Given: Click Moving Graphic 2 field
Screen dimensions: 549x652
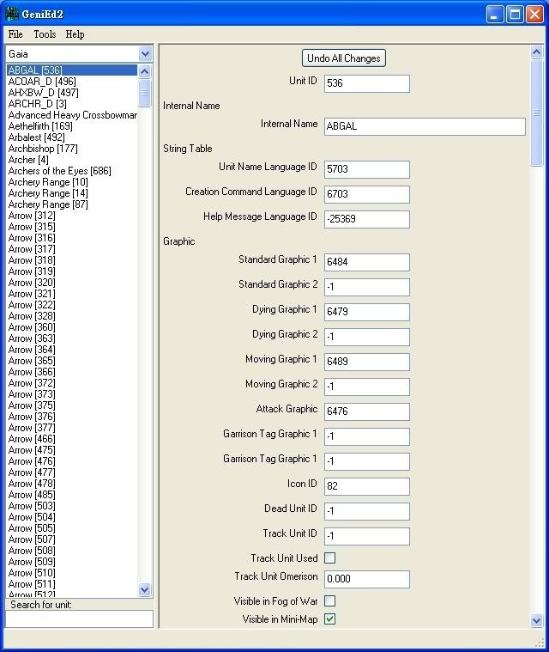Looking at the screenshot, I should (x=366, y=387).
